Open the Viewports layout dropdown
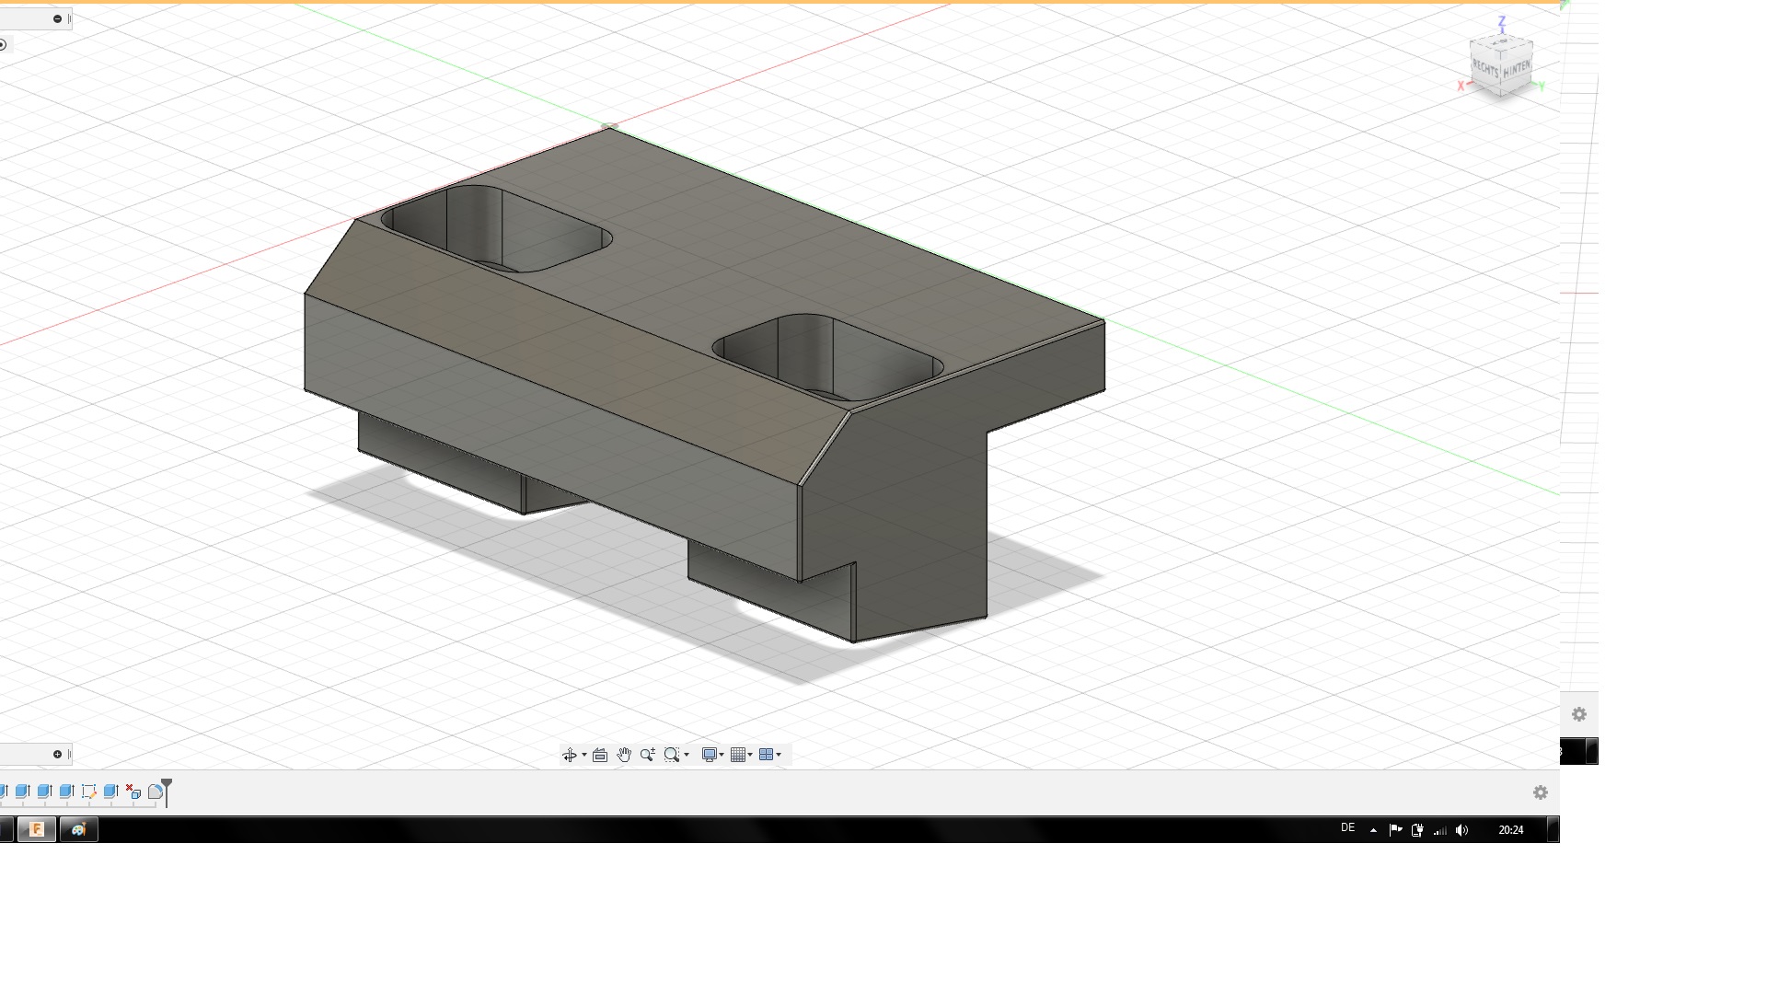 (x=769, y=756)
